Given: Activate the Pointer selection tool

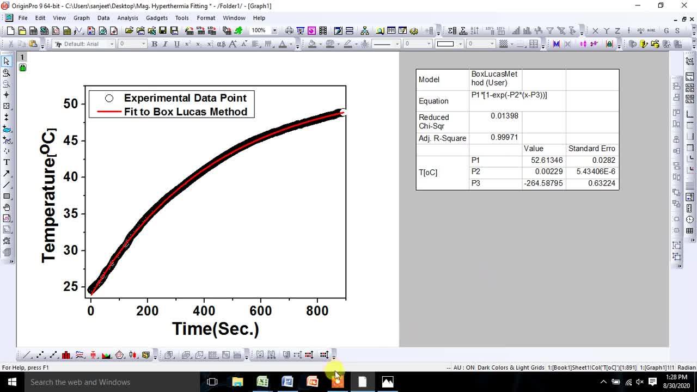Looking at the screenshot, I should point(7,61).
